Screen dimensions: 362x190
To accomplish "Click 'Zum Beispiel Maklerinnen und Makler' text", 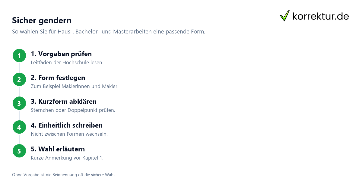I will (x=75, y=87).
